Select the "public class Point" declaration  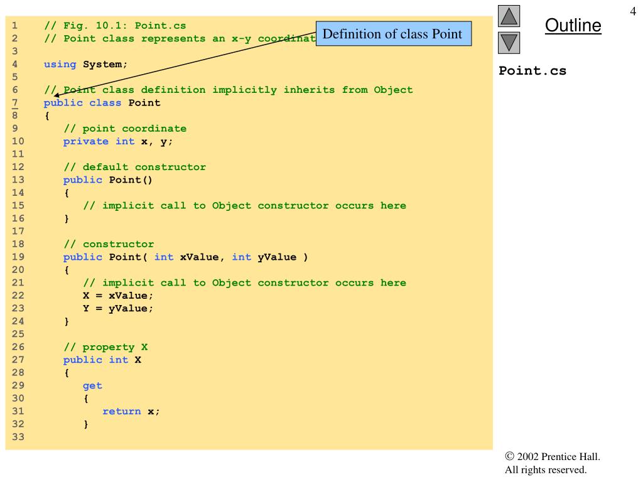pyautogui.click(x=102, y=103)
